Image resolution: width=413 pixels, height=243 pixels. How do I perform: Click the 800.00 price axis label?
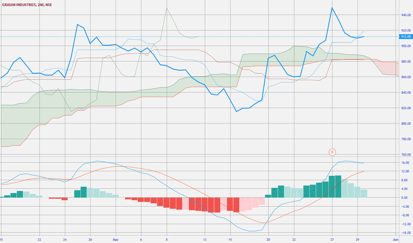pyautogui.click(x=406, y=123)
